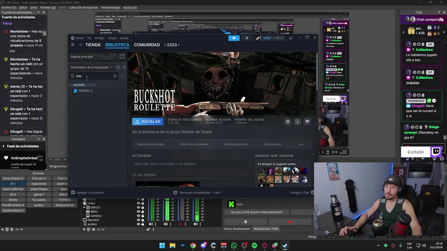This screenshot has height=251, width=447.
Task: Open Amigos y chat in Steam
Action: click(302, 192)
